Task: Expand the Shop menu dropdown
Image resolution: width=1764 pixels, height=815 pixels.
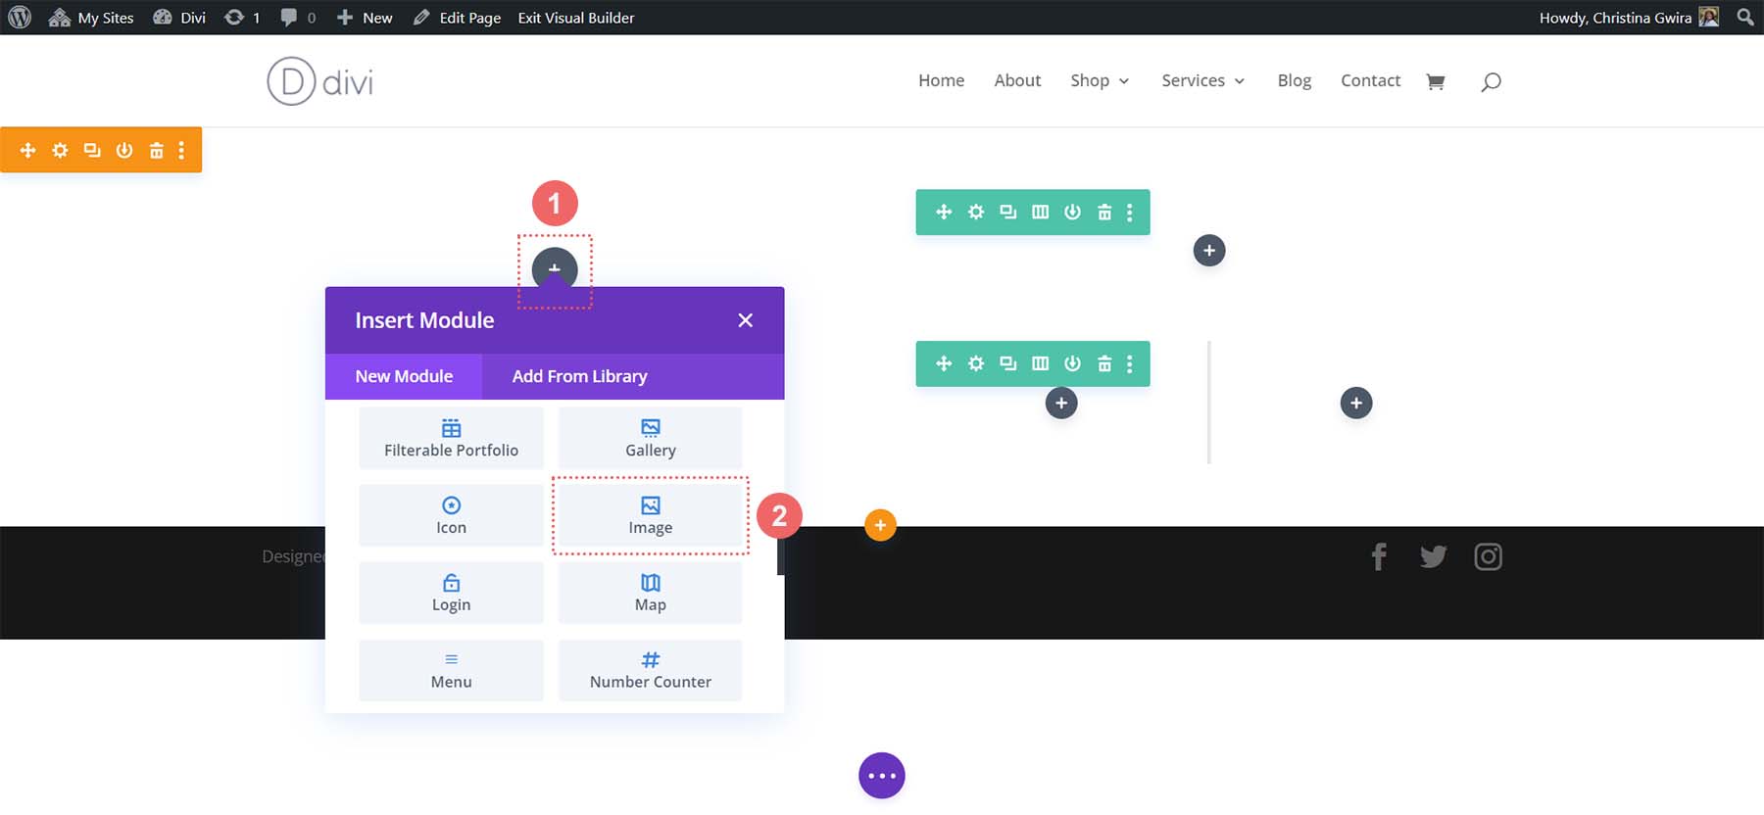Action: point(1100,80)
